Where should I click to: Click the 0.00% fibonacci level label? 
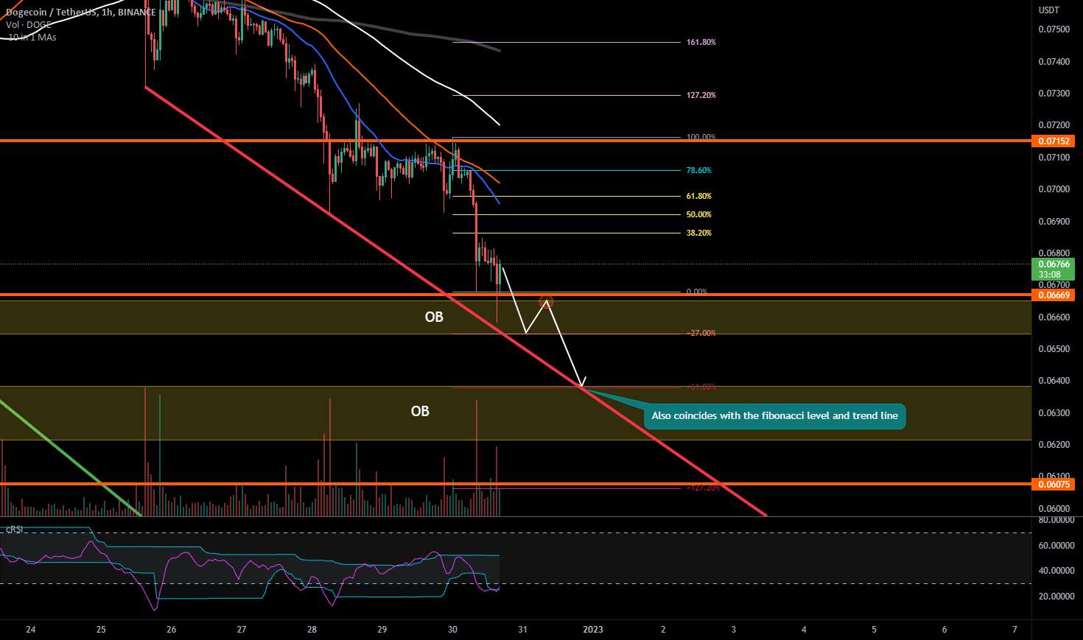pyautogui.click(x=696, y=292)
